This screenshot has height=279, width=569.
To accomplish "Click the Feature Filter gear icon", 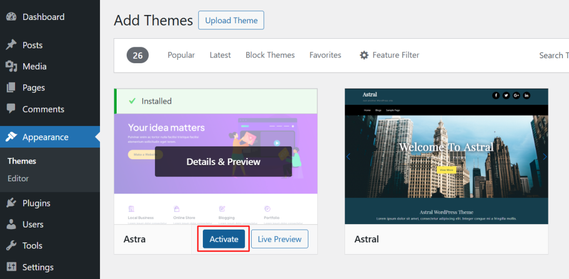I will (364, 55).
